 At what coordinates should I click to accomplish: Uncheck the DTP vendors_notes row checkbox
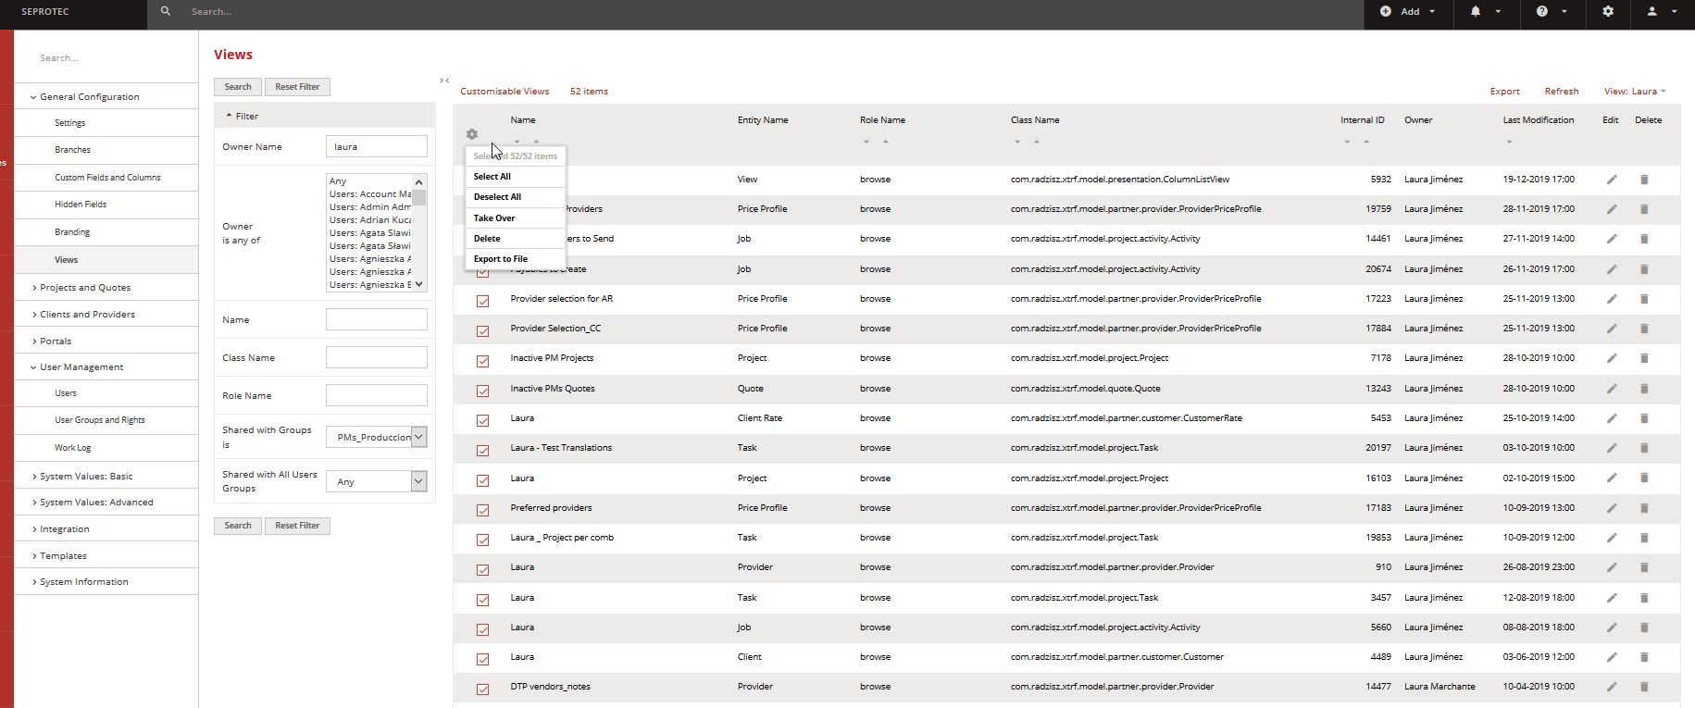coord(482,689)
